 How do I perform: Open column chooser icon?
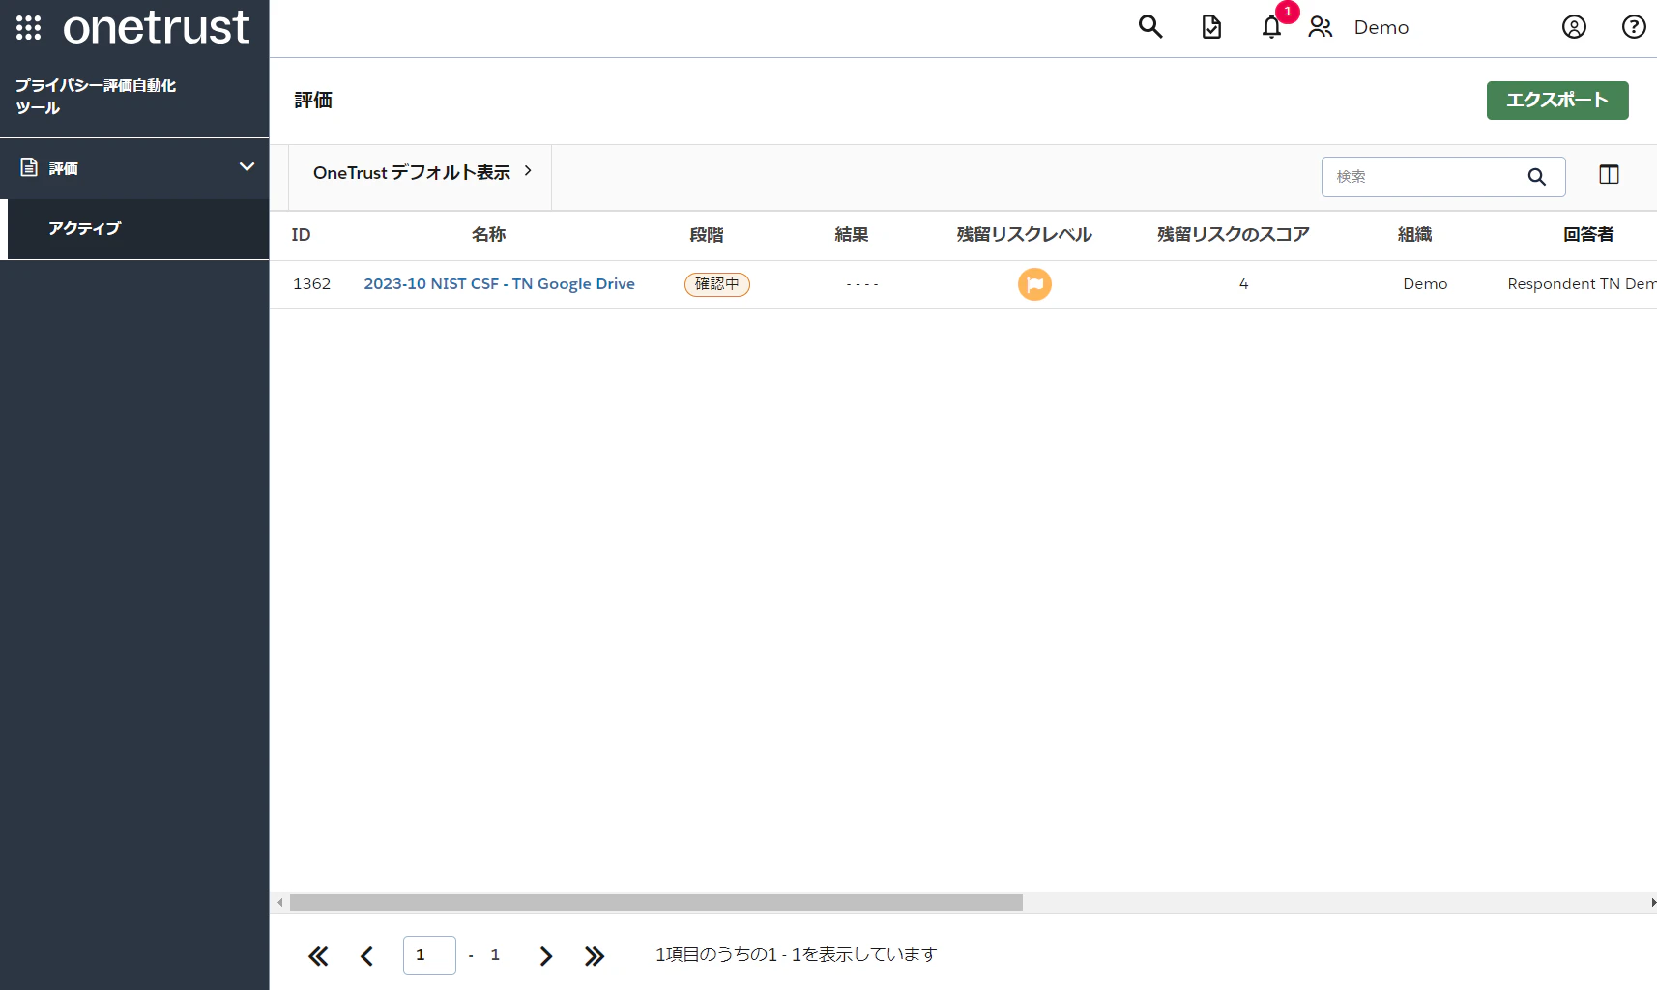[x=1609, y=174]
